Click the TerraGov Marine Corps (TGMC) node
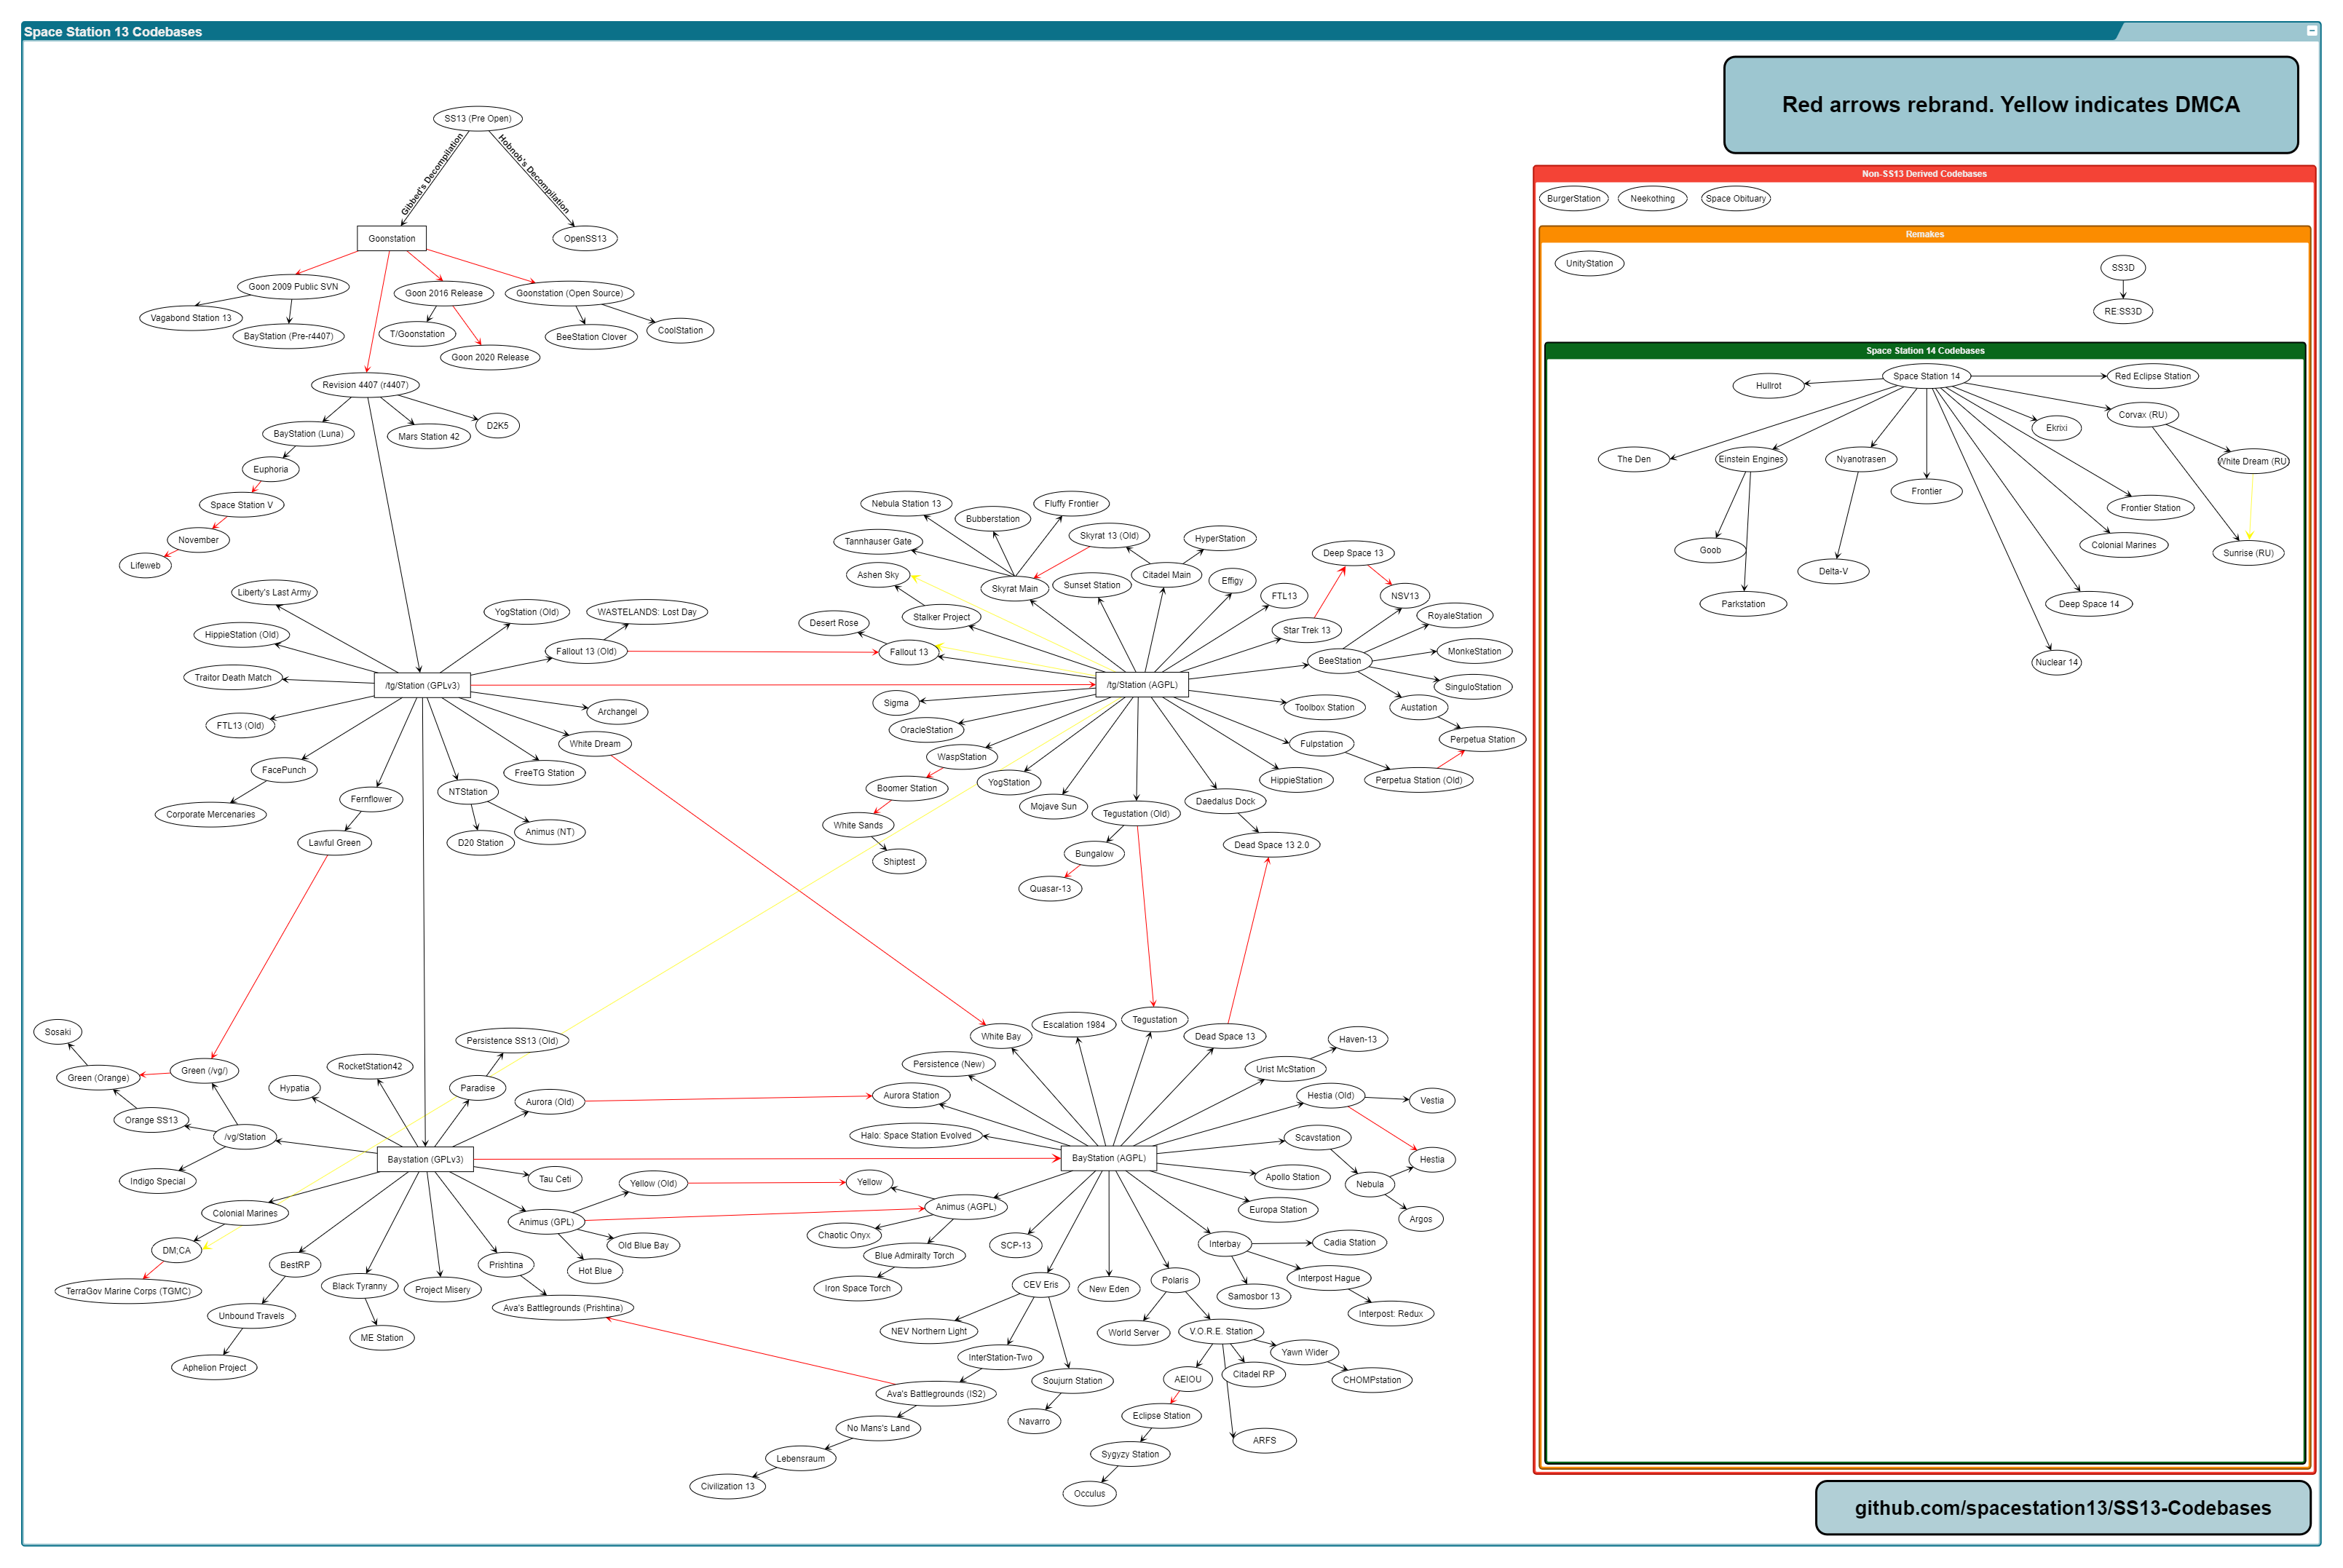 coord(128,1292)
